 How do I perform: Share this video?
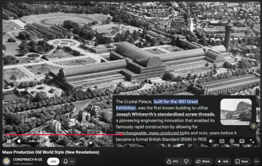[203, 161]
